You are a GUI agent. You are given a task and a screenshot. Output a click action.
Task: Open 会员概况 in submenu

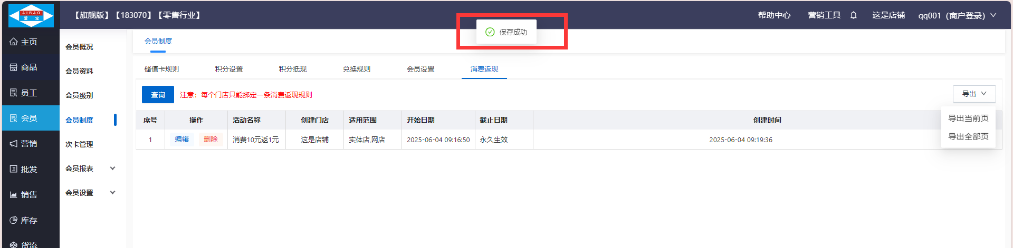tap(79, 47)
